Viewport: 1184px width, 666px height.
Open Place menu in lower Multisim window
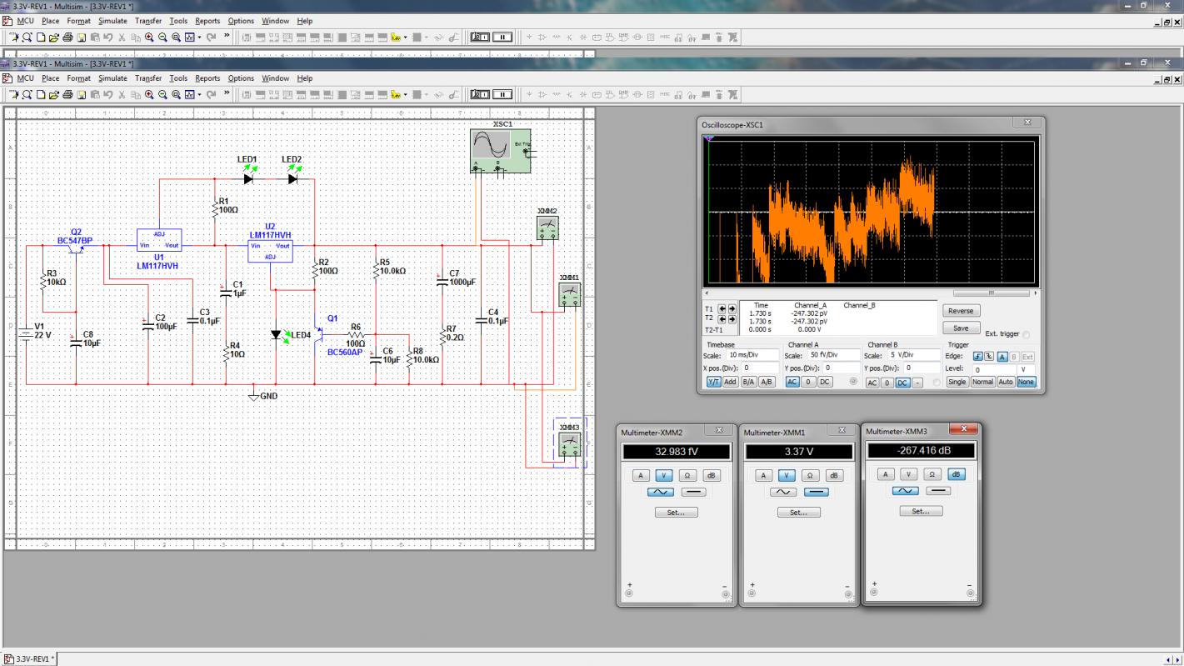51,78
